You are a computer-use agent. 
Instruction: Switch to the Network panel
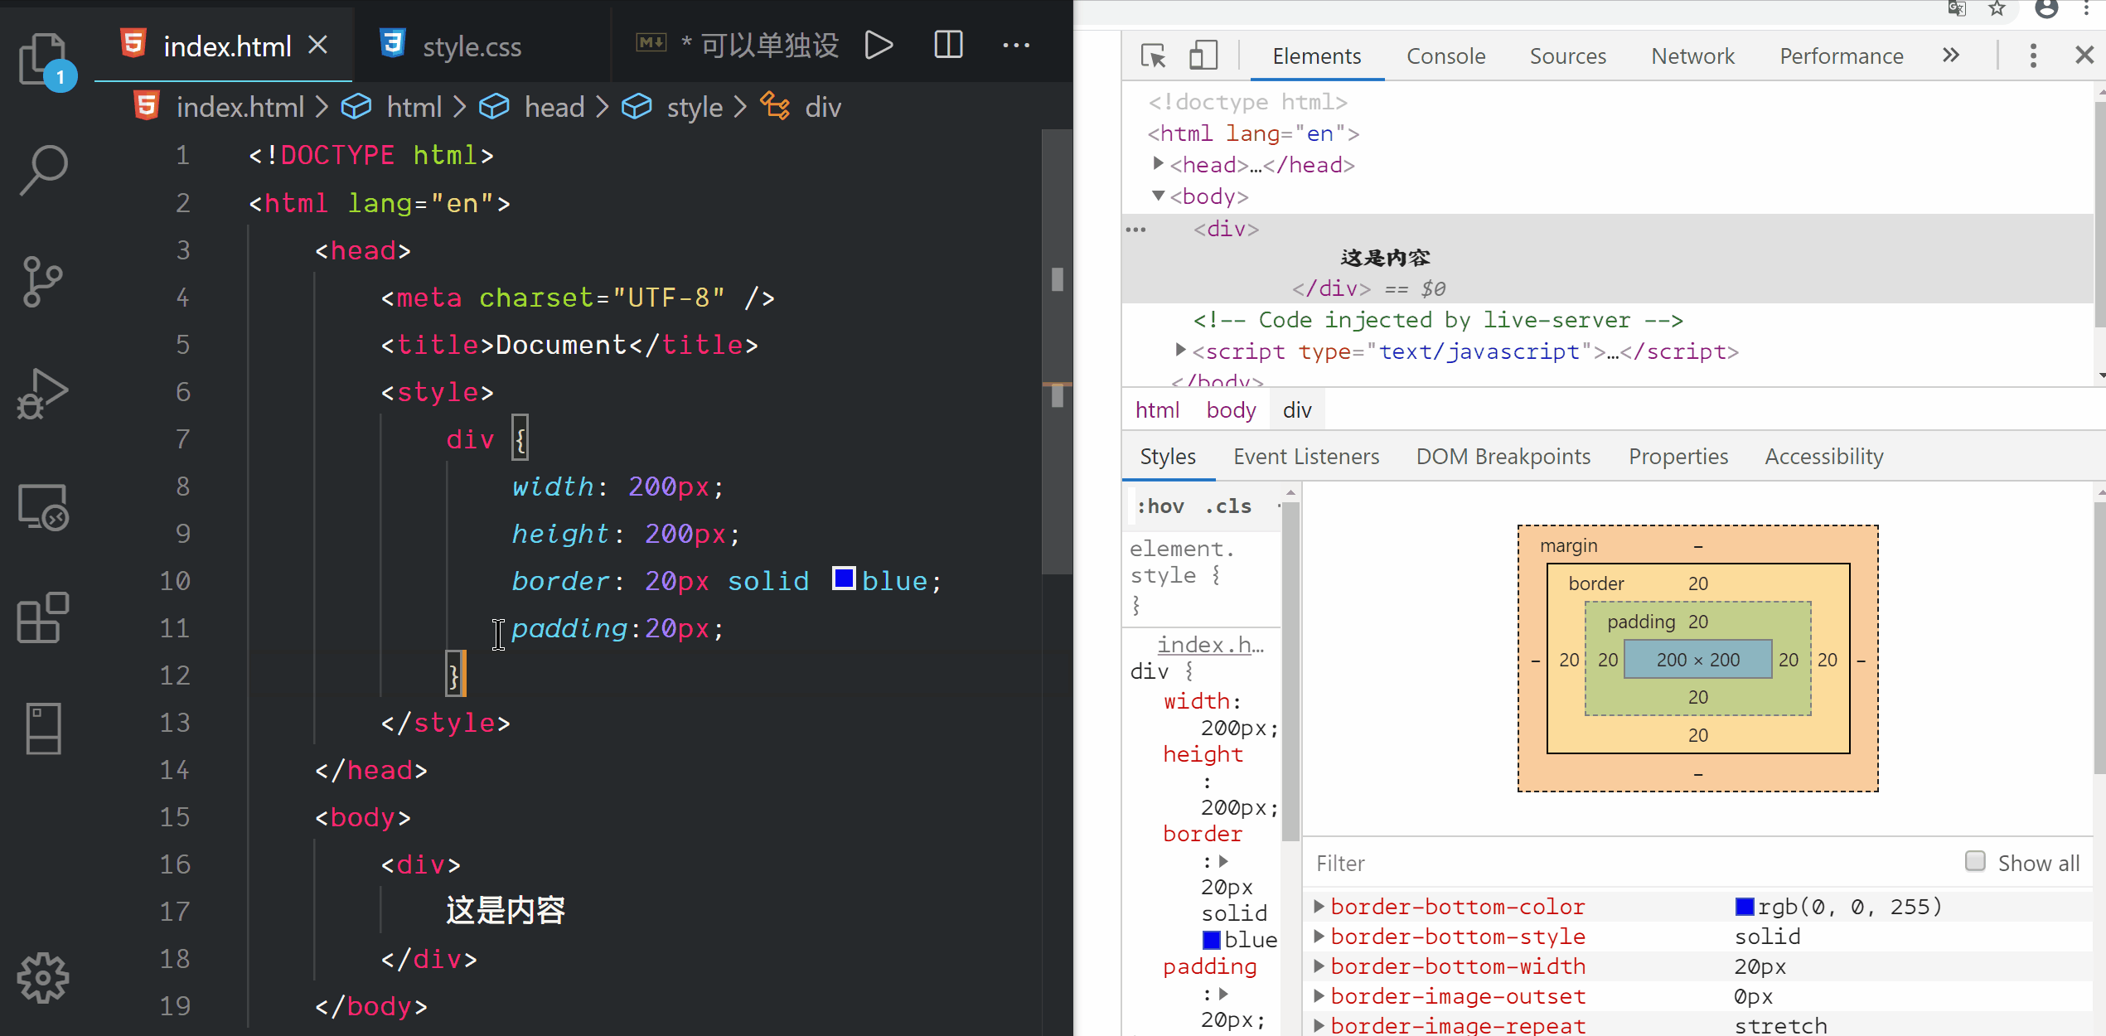point(1693,56)
